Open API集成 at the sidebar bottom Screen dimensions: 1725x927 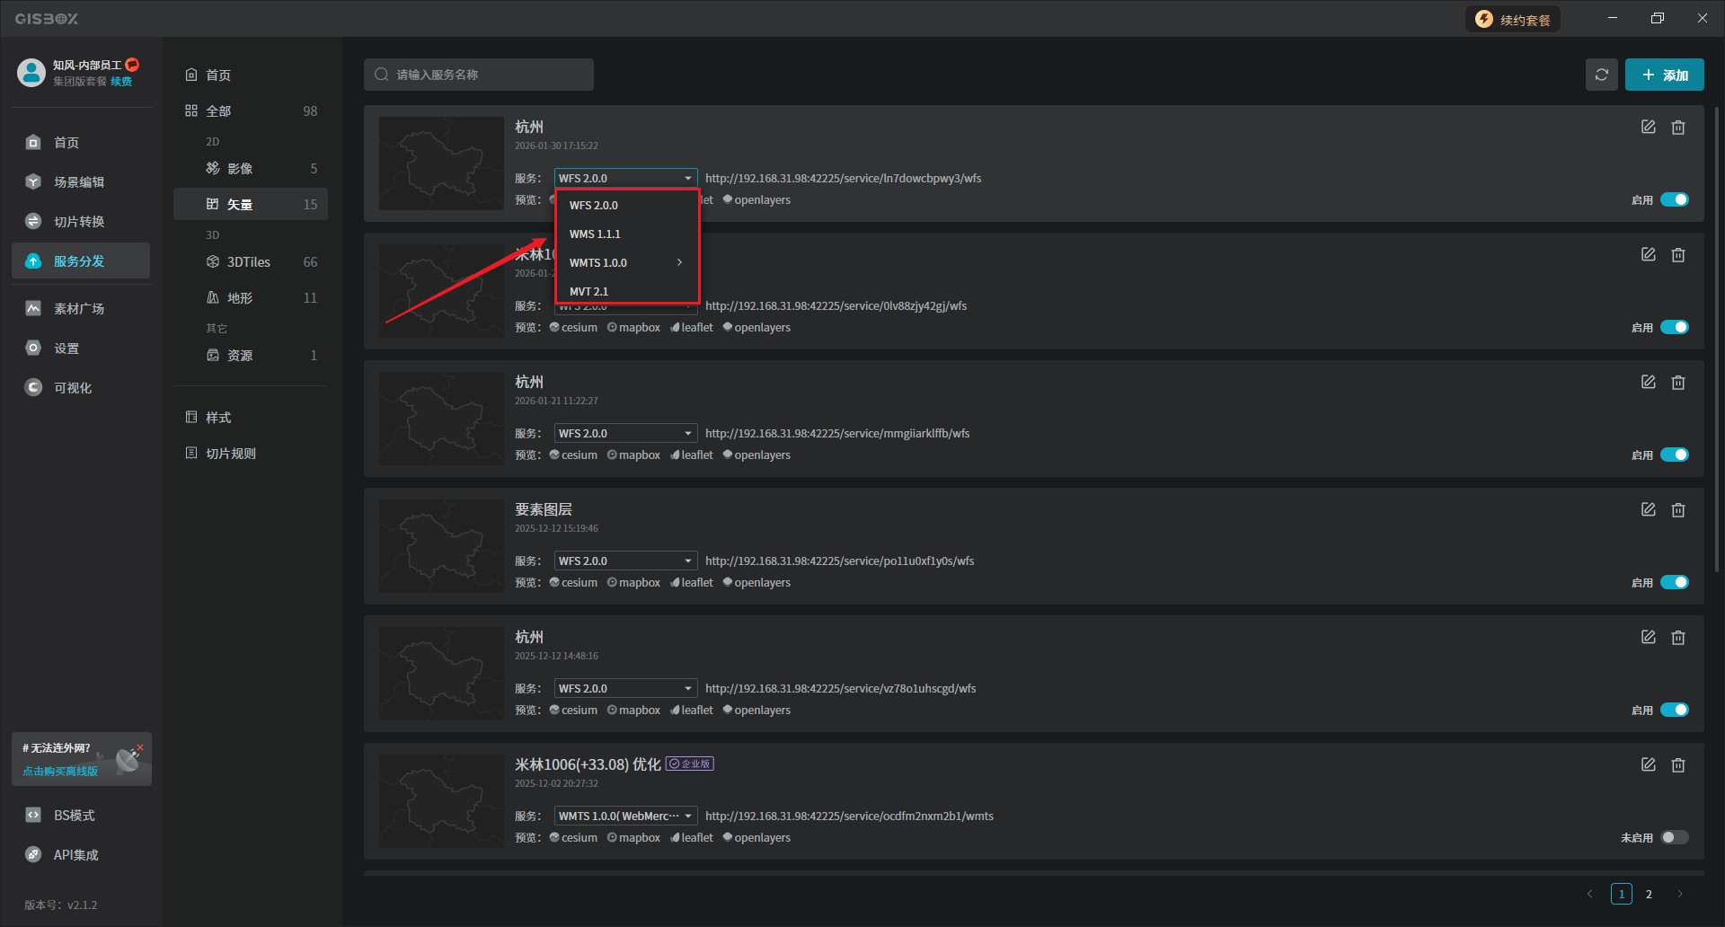[75, 855]
